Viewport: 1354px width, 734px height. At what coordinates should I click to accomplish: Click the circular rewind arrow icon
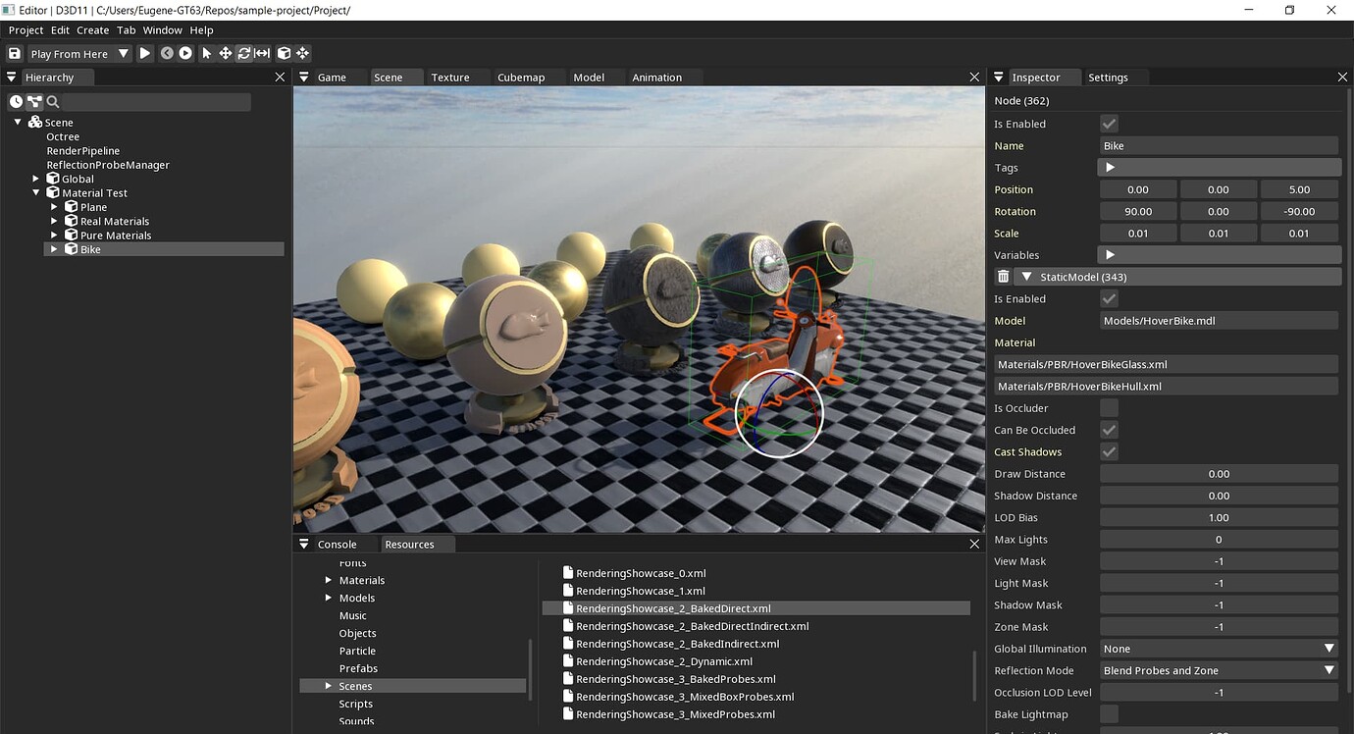(x=167, y=54)
